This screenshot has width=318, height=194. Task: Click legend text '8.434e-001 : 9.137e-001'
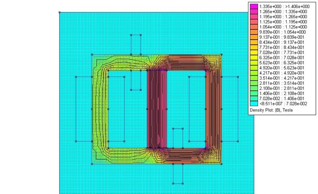pyautogui.click(x=282, y=42)
